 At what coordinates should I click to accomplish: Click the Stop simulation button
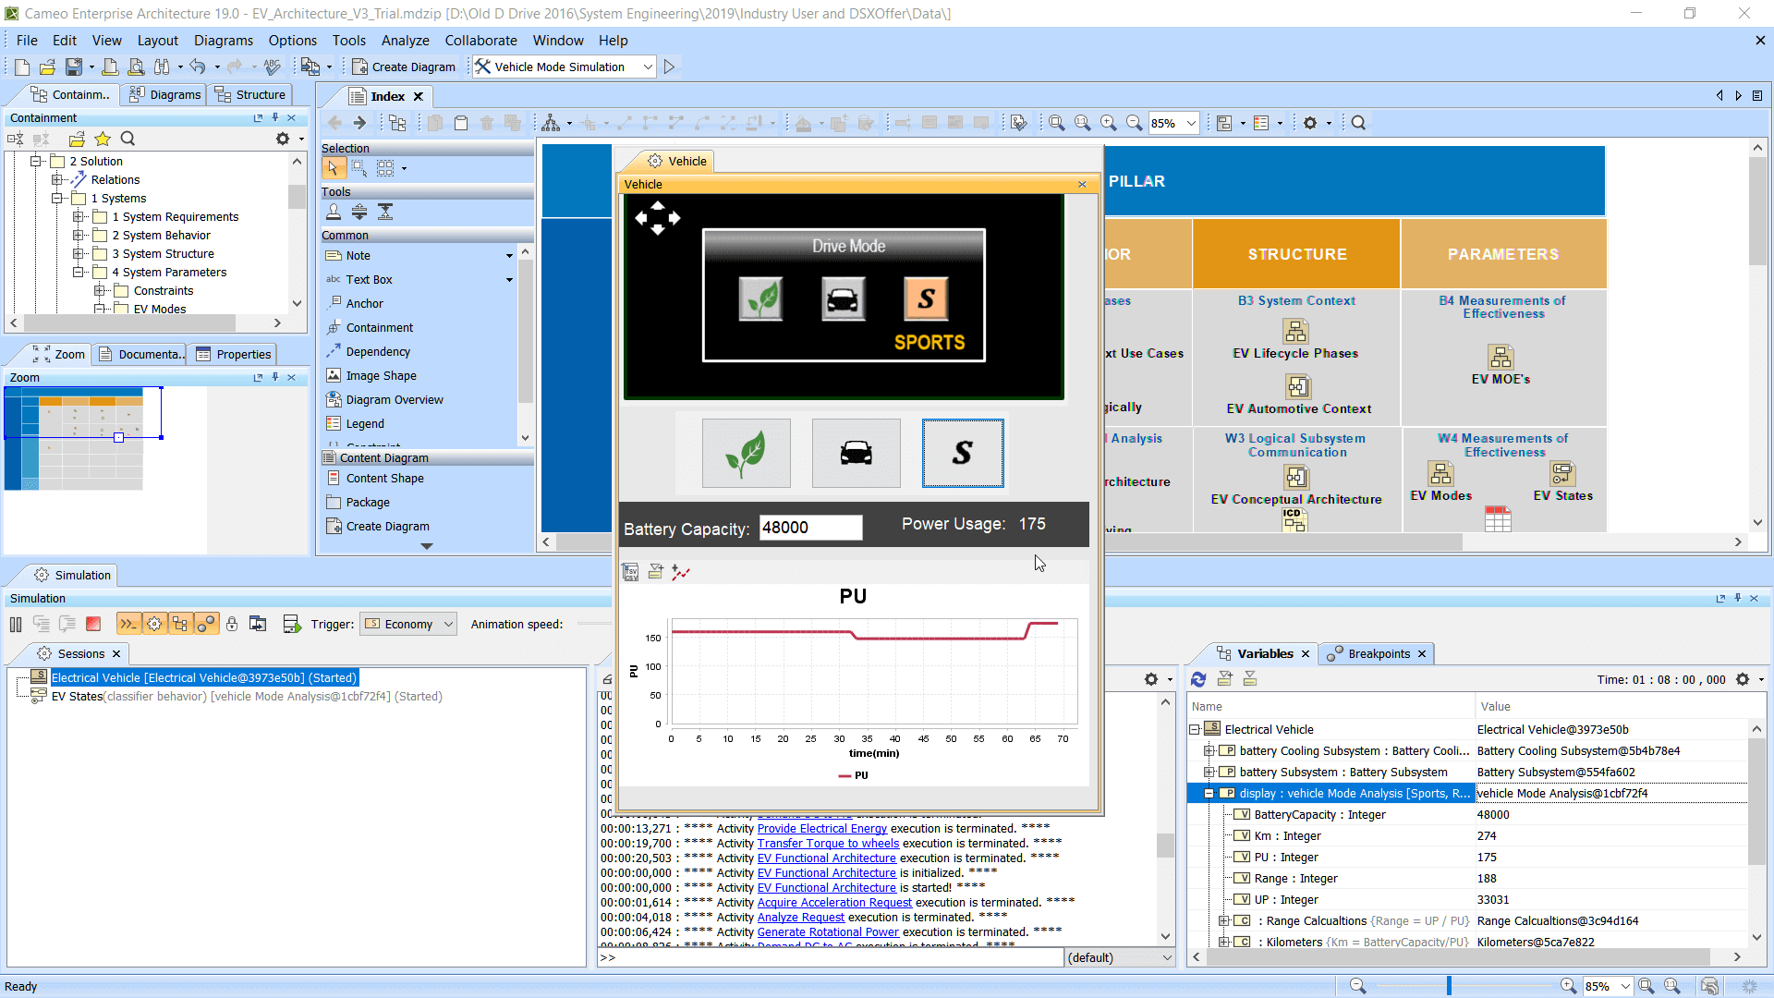95,623
